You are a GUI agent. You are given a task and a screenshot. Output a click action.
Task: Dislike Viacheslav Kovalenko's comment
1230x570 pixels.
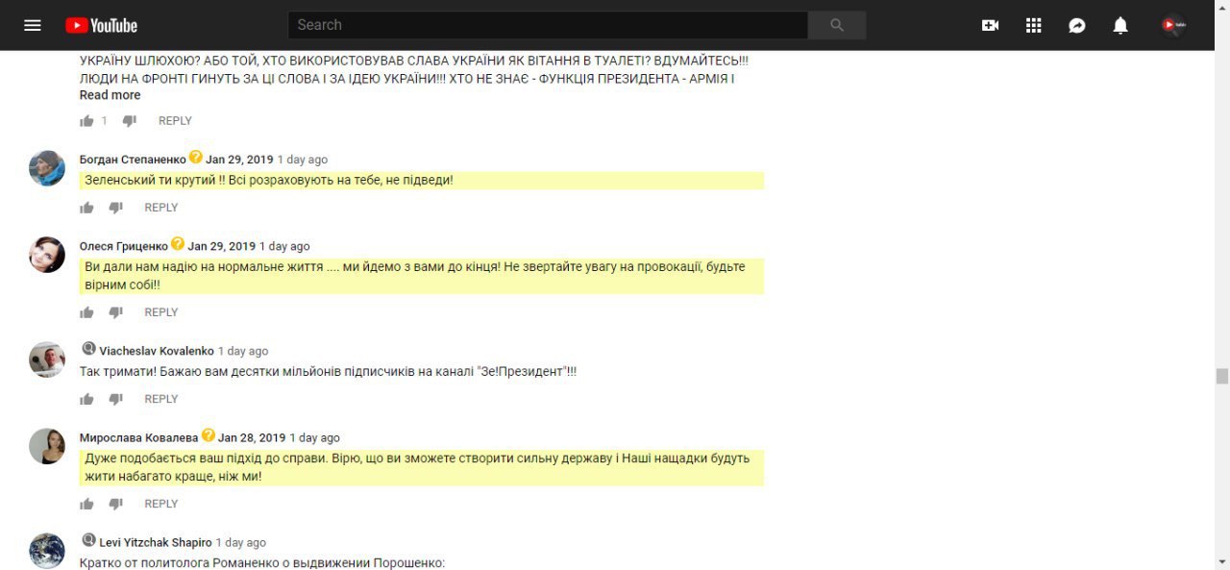pos(115,399)
